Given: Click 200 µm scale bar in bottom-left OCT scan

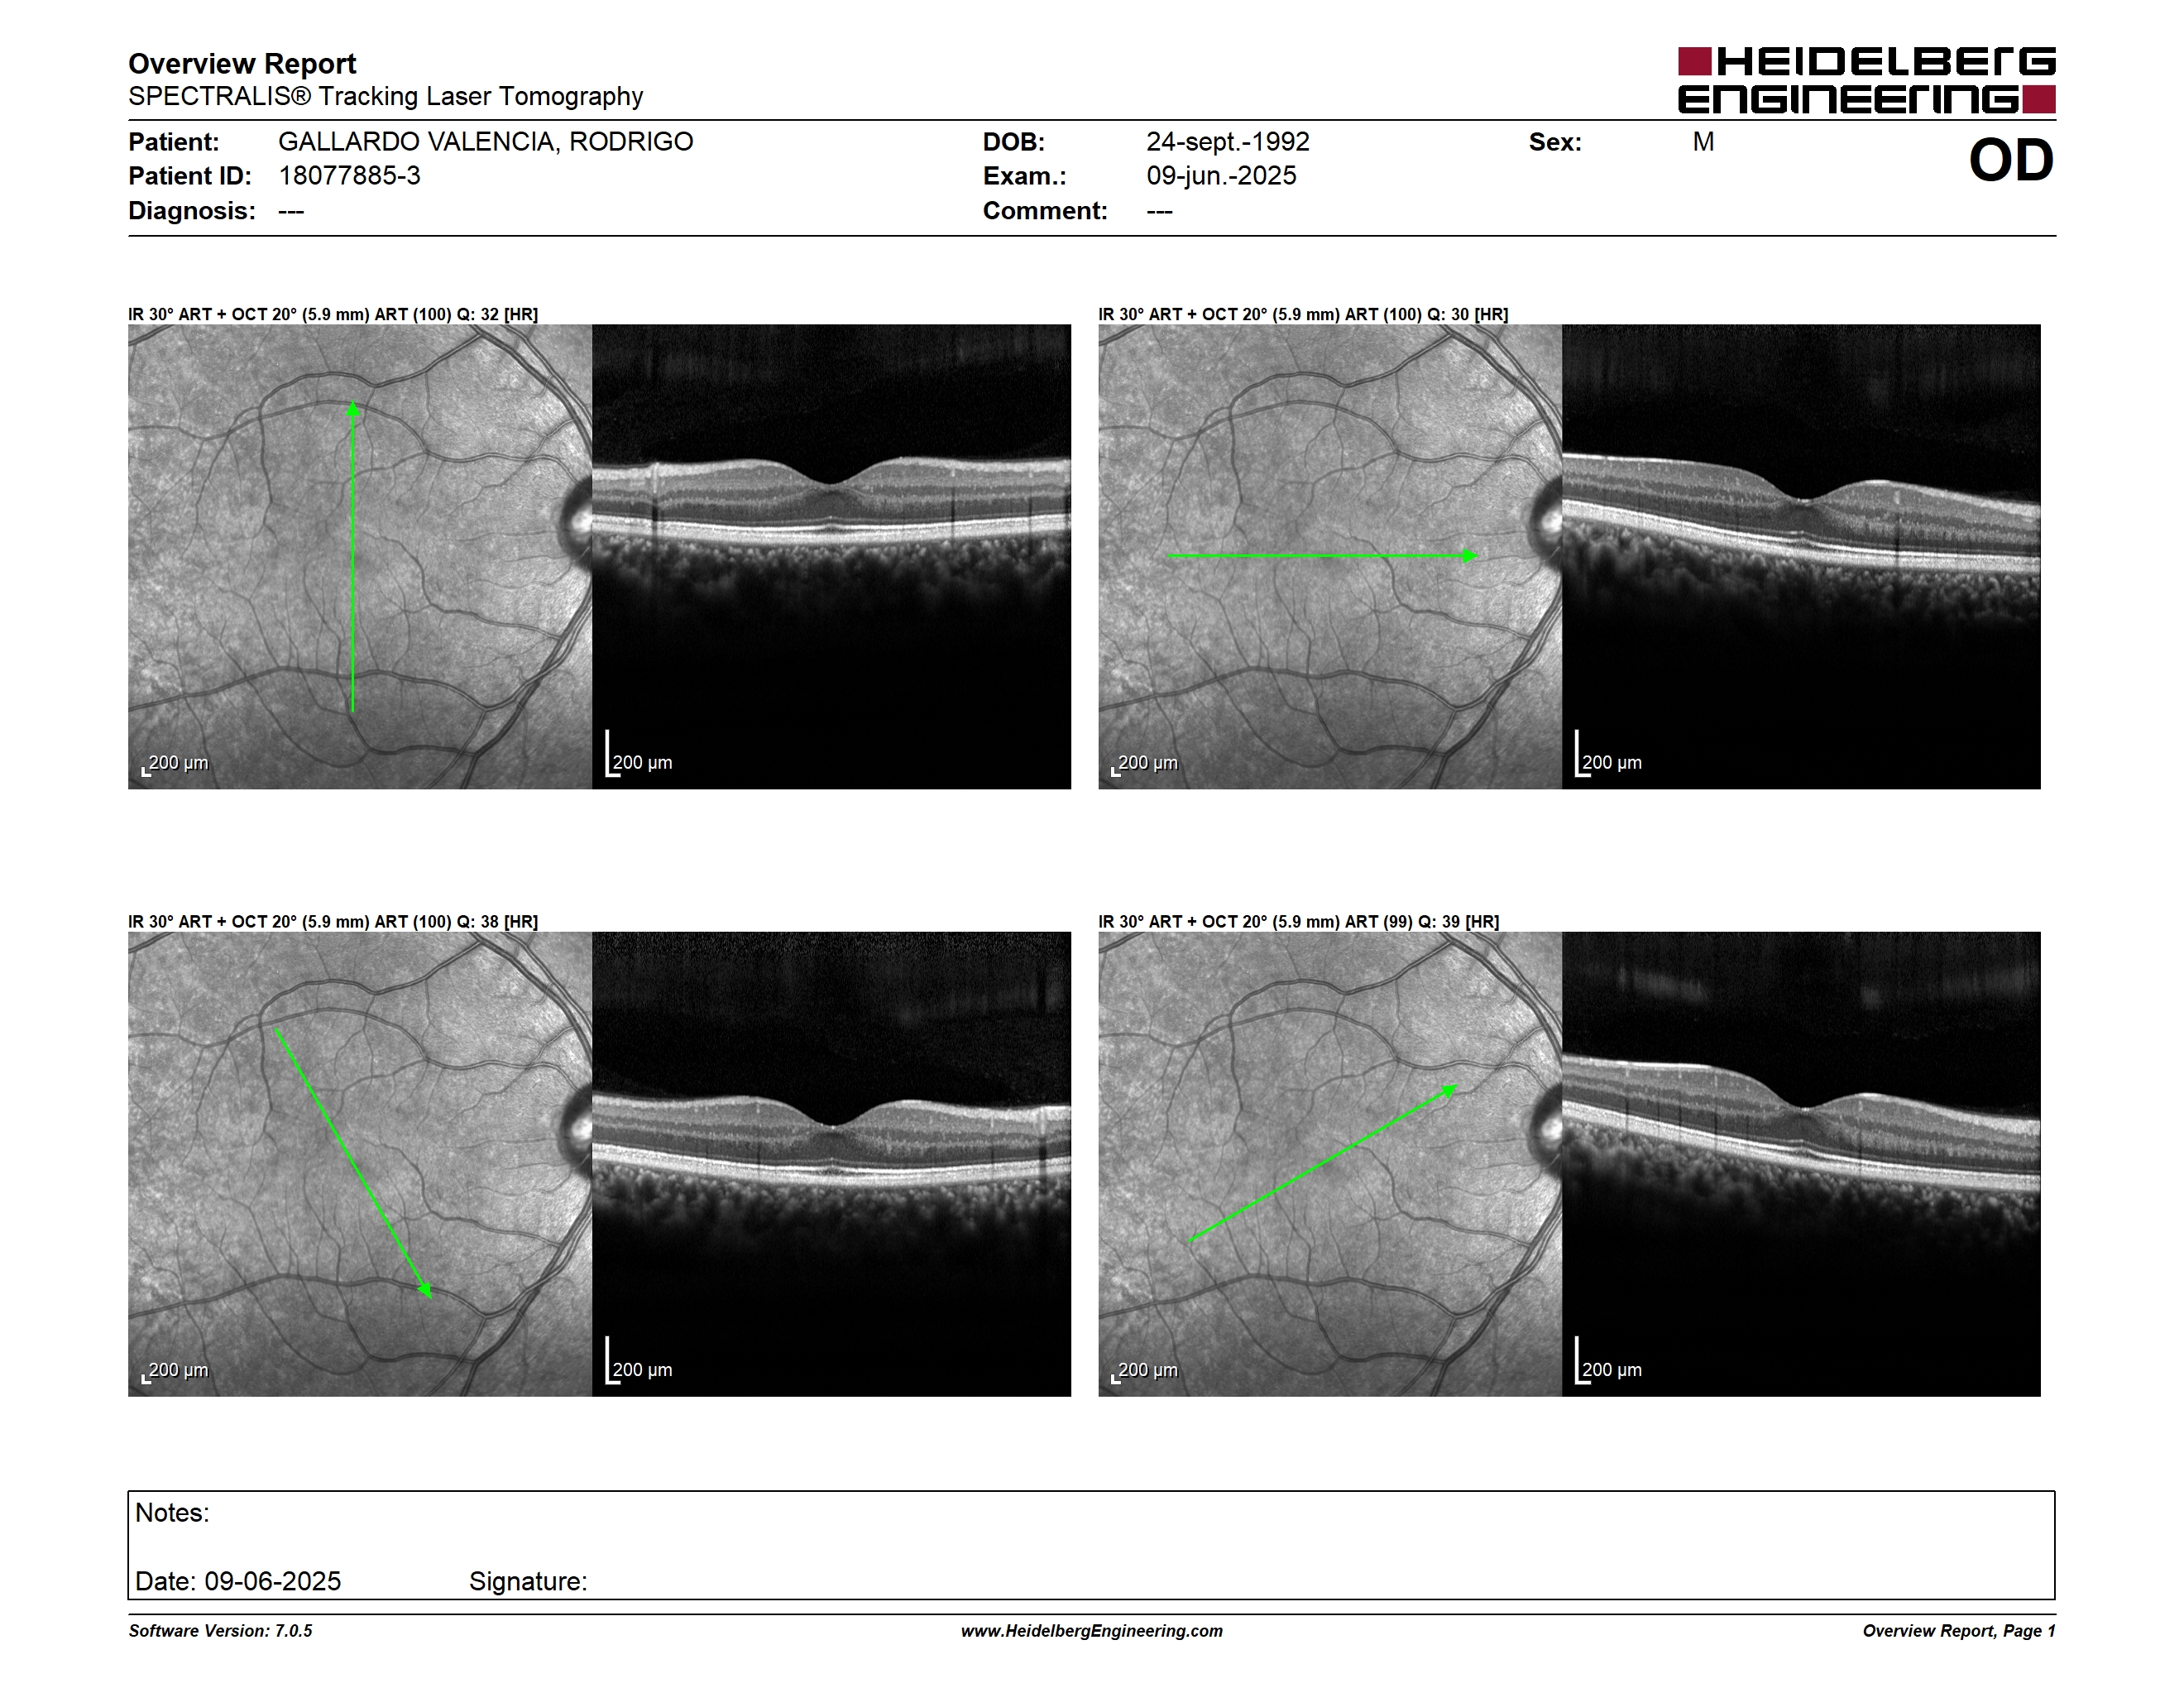Looking at the screenshot, I should pos(639,1362).
